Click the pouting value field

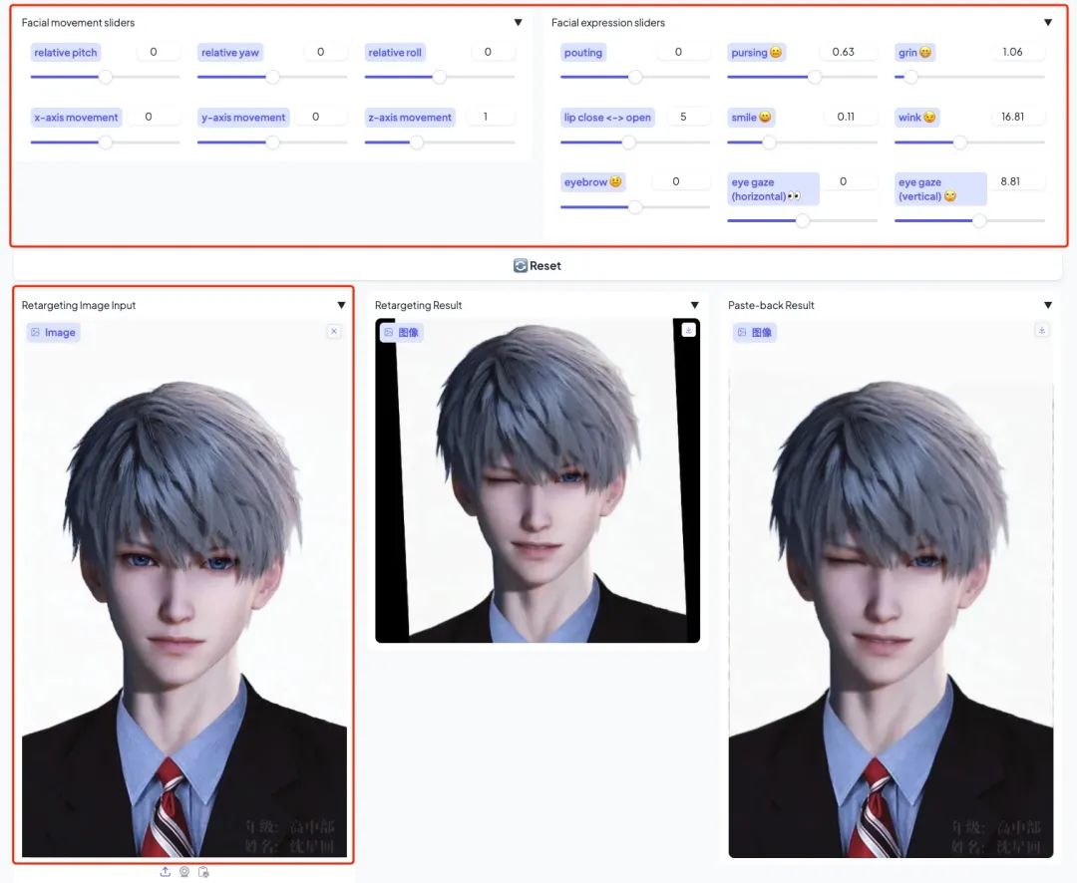[683, 52]
